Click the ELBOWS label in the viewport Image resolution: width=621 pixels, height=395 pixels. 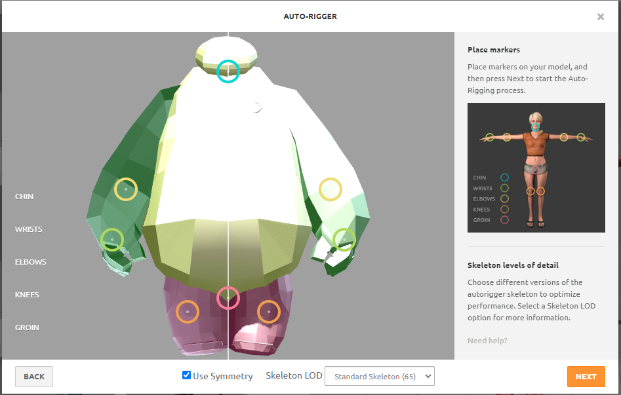click(x=31, y=262)
